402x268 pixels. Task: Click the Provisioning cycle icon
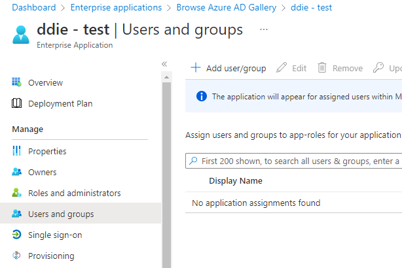coord(16,255)
